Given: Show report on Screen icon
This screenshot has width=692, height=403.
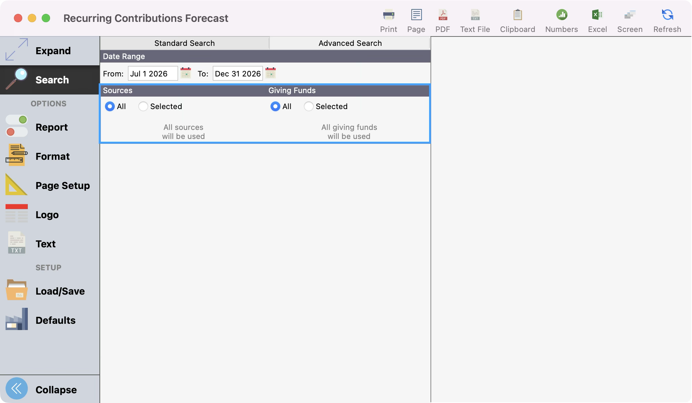Looking at the screenshot, I should tap(630, 15).
